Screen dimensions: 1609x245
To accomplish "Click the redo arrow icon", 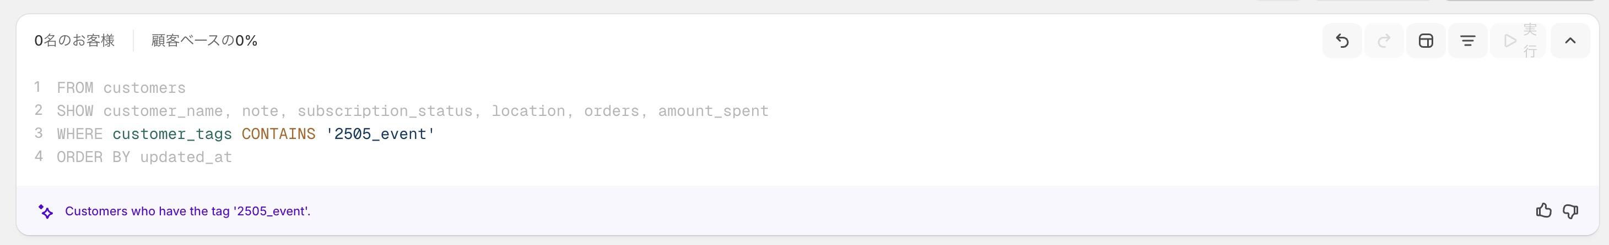I will (x=1384, y=41).
